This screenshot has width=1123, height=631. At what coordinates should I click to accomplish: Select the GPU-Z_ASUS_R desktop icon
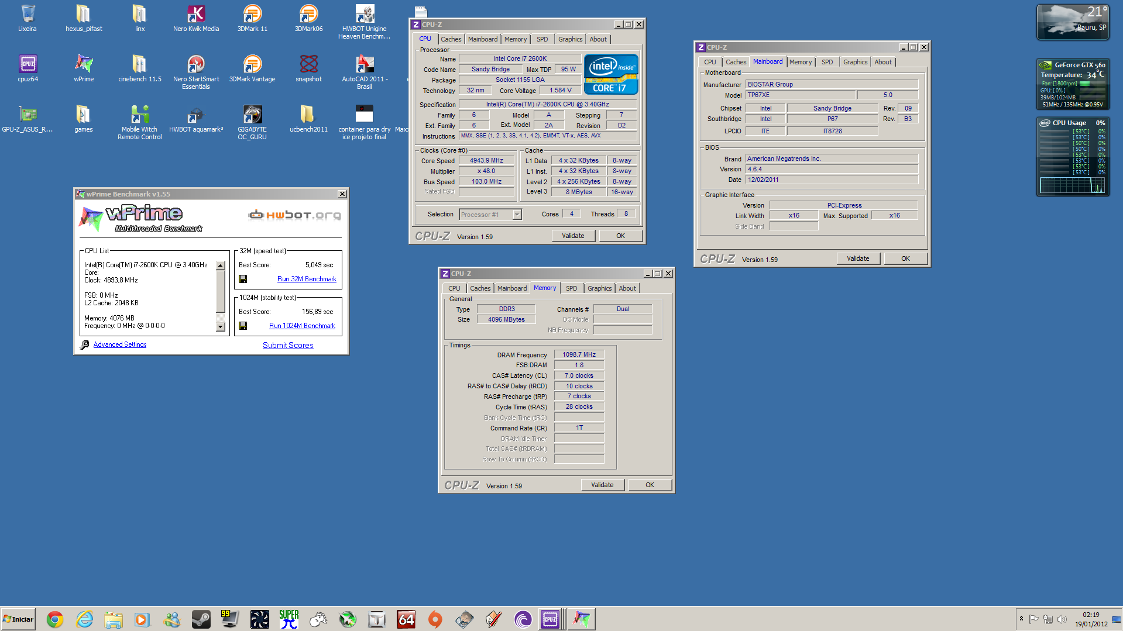(28, 119)
